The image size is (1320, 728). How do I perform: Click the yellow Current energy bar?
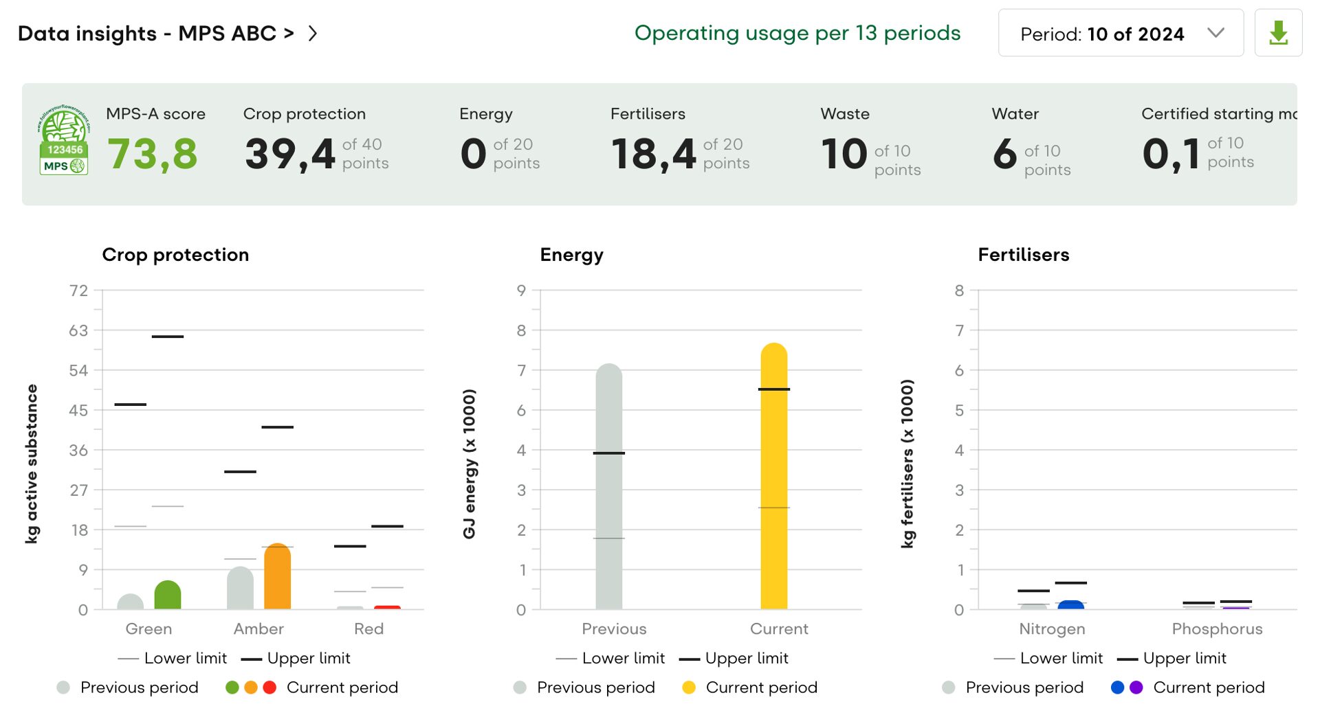(773, 481)
